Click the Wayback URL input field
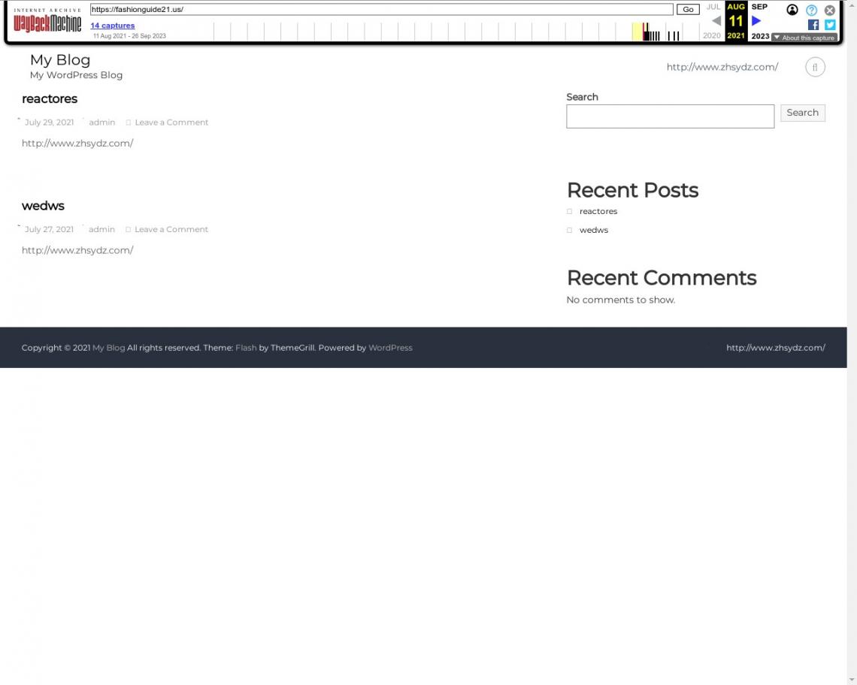The width and height of the screenshot is (857, 685). 381,10
